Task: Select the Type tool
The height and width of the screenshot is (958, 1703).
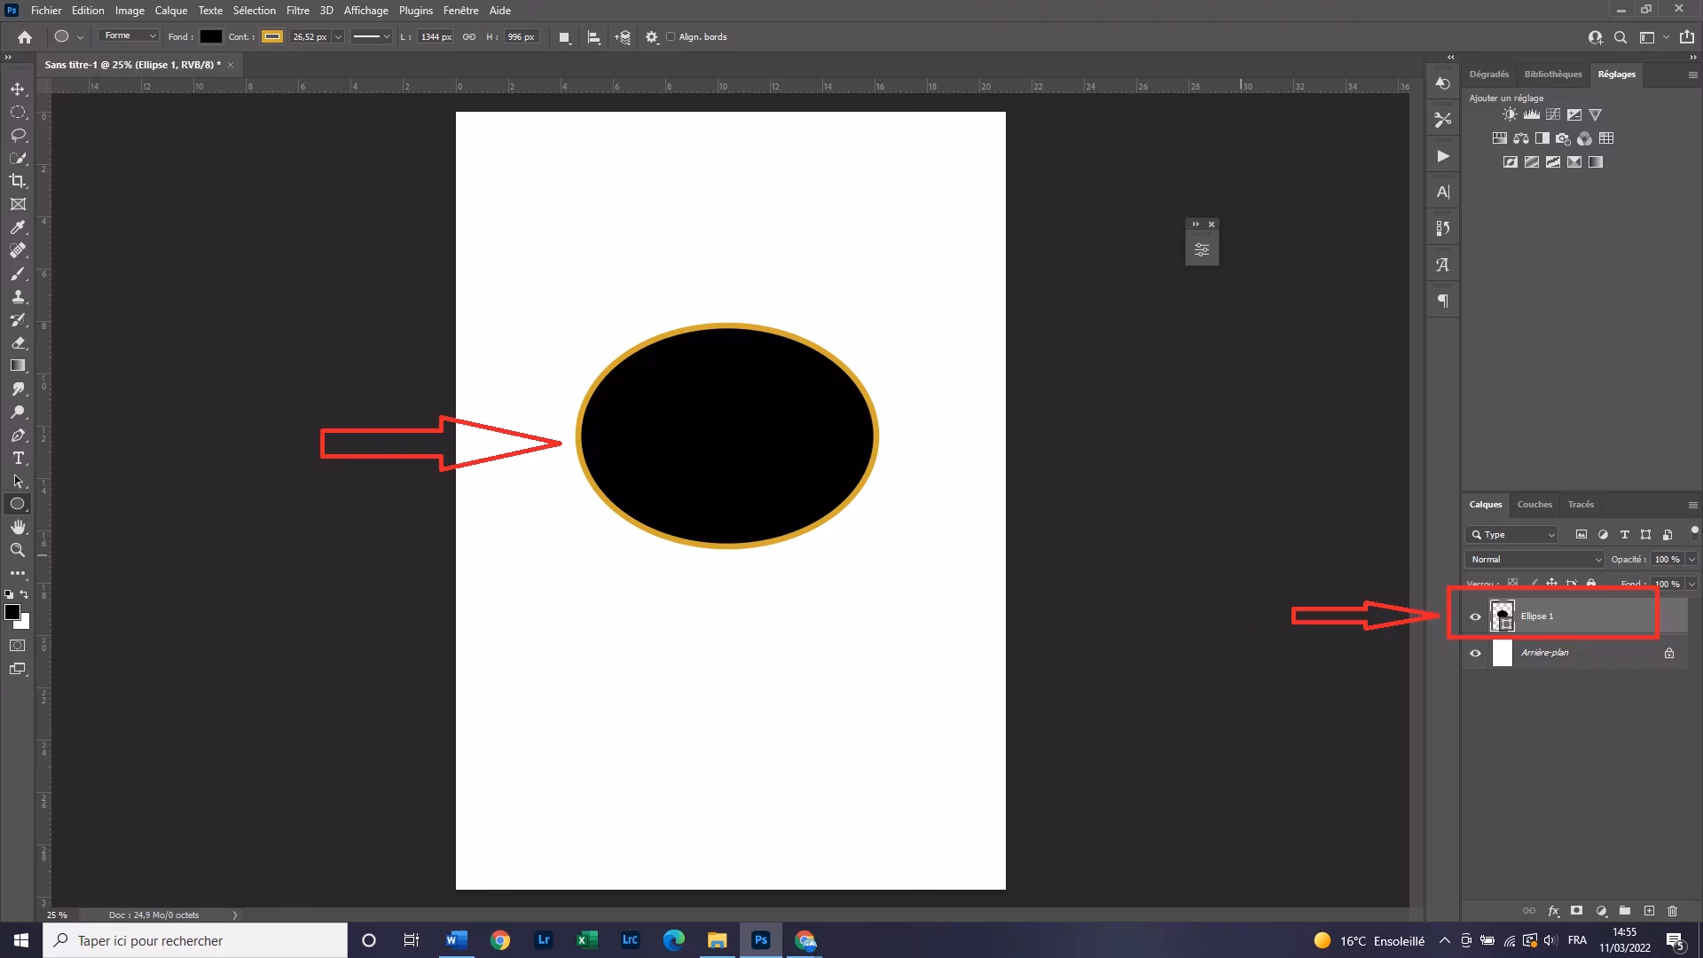Action: coord(18,459)
